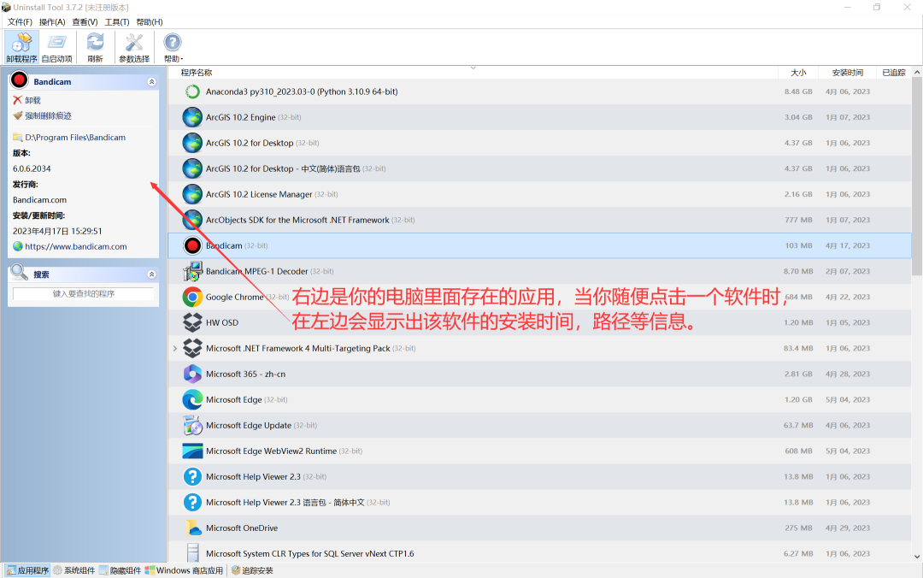Sort by 已追踪 column header
Image resolution: width=923 pixels, height=578 pixels.
tap(894, 73)
